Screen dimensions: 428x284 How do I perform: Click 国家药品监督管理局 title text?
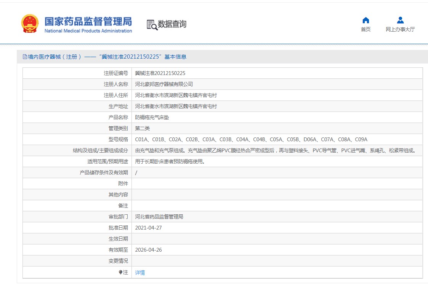88,22
